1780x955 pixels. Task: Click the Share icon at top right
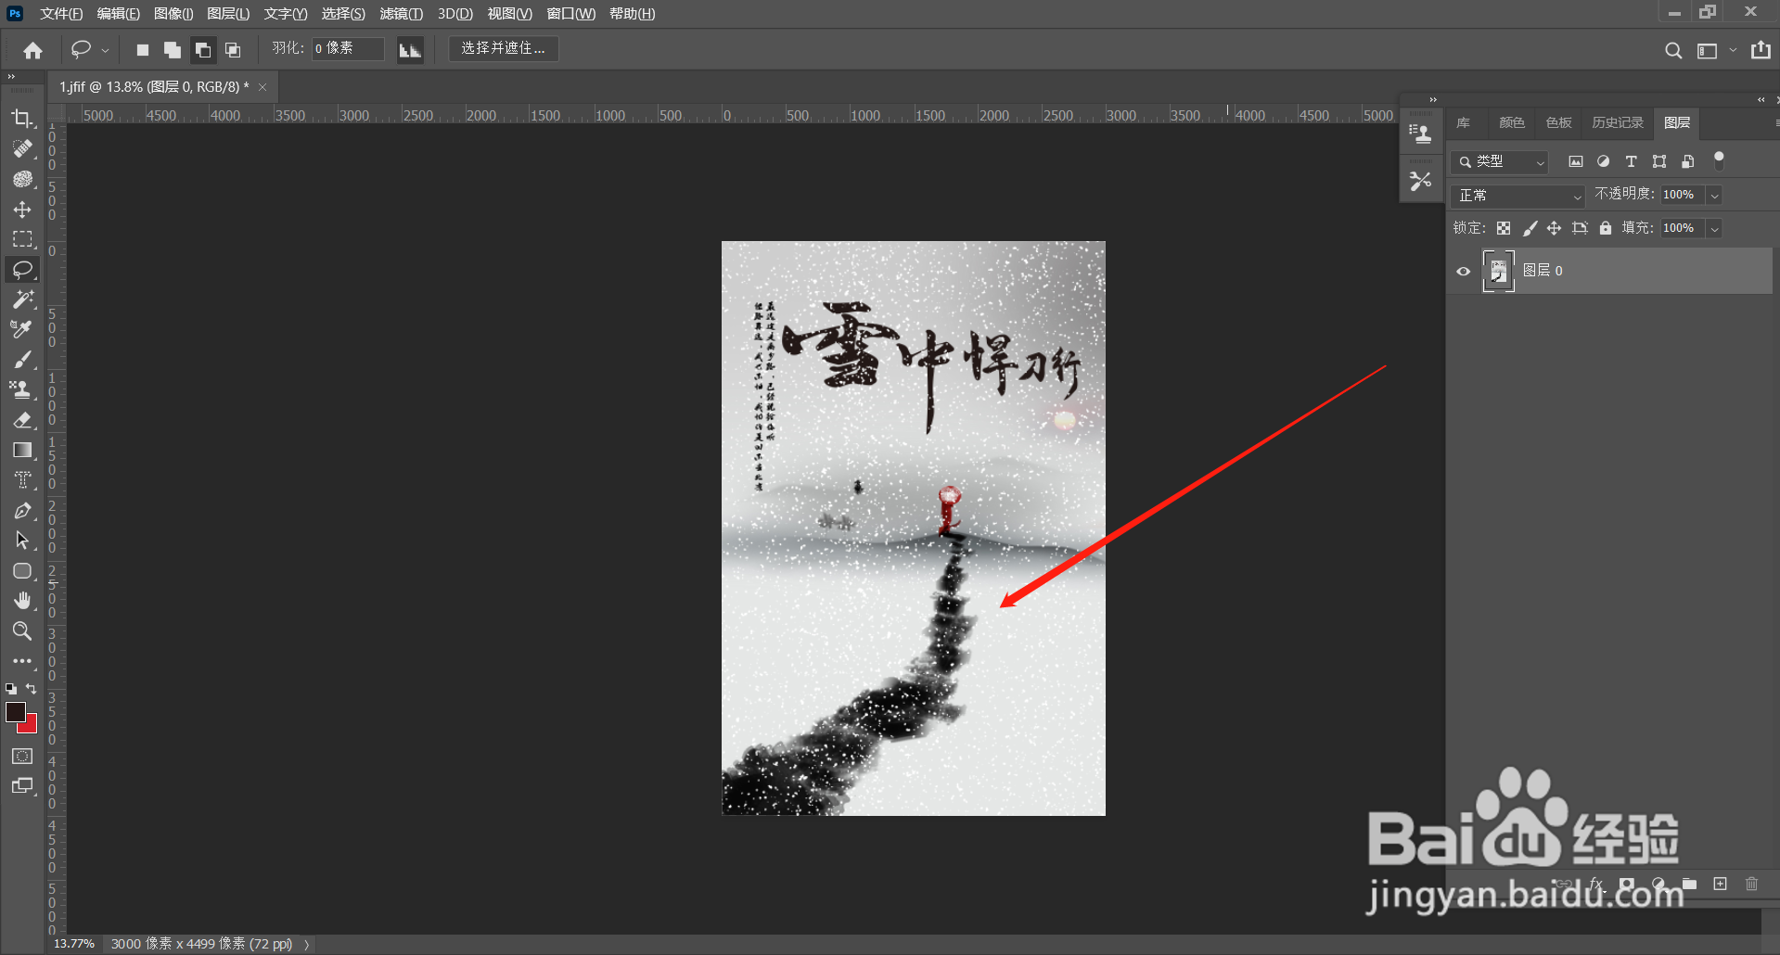click(x=1761, y=50)
